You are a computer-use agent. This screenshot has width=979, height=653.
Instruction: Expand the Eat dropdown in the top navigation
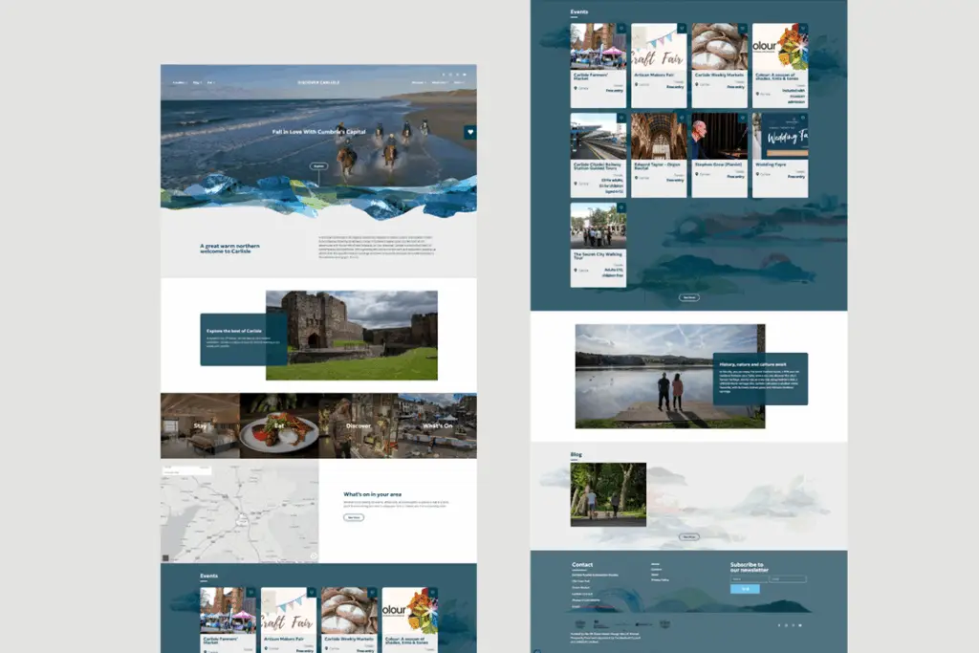[211, 82]
